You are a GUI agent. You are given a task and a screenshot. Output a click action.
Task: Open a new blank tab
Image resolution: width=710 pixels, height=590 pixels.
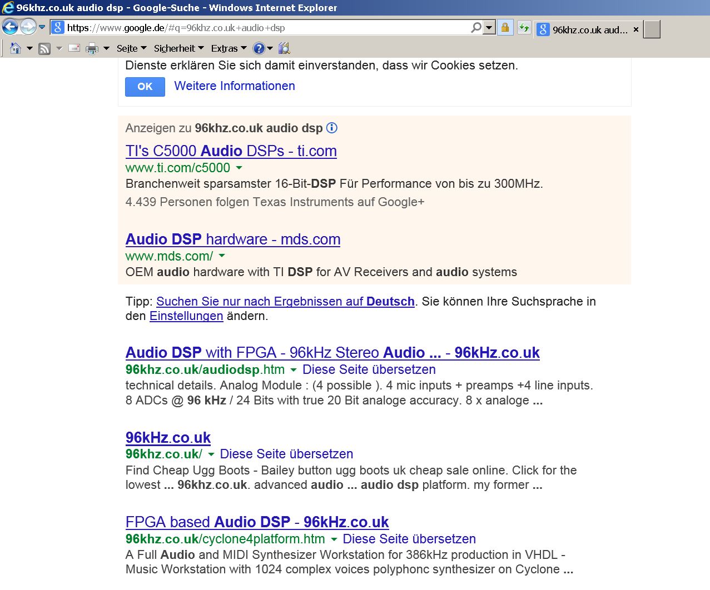click(652, 29)
